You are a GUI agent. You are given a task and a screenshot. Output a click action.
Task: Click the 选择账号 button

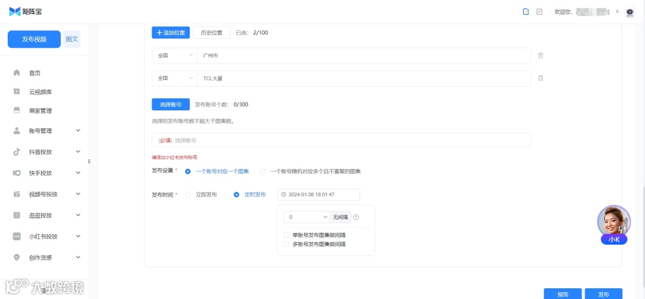pyautogui.click(x=171, y=104)
